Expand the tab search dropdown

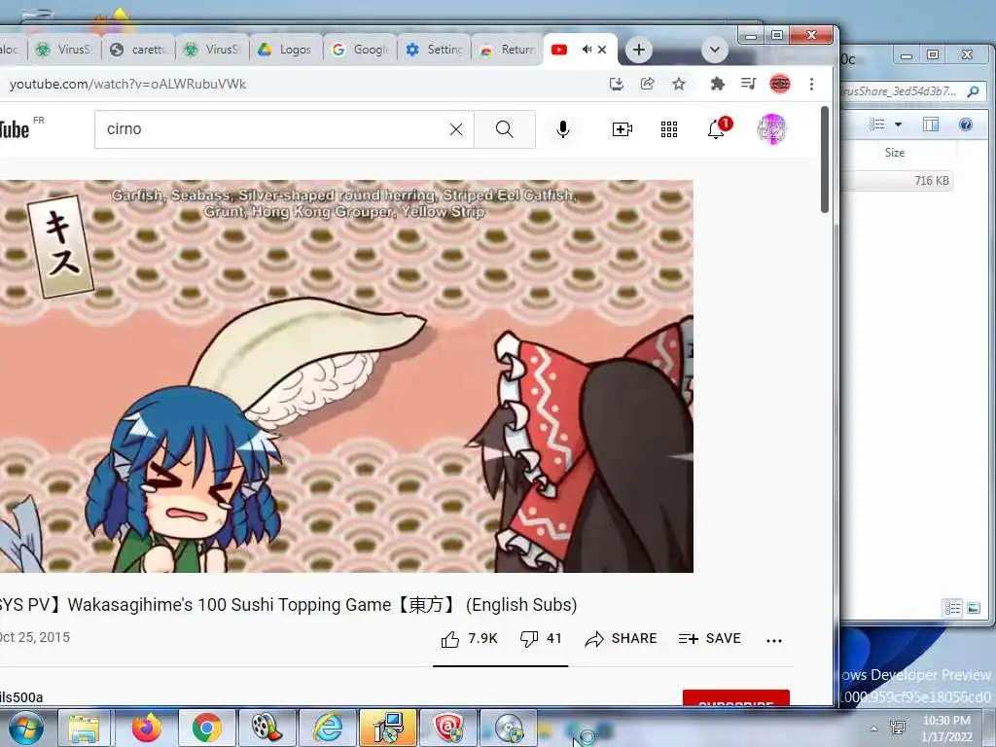tap(715, 50)
